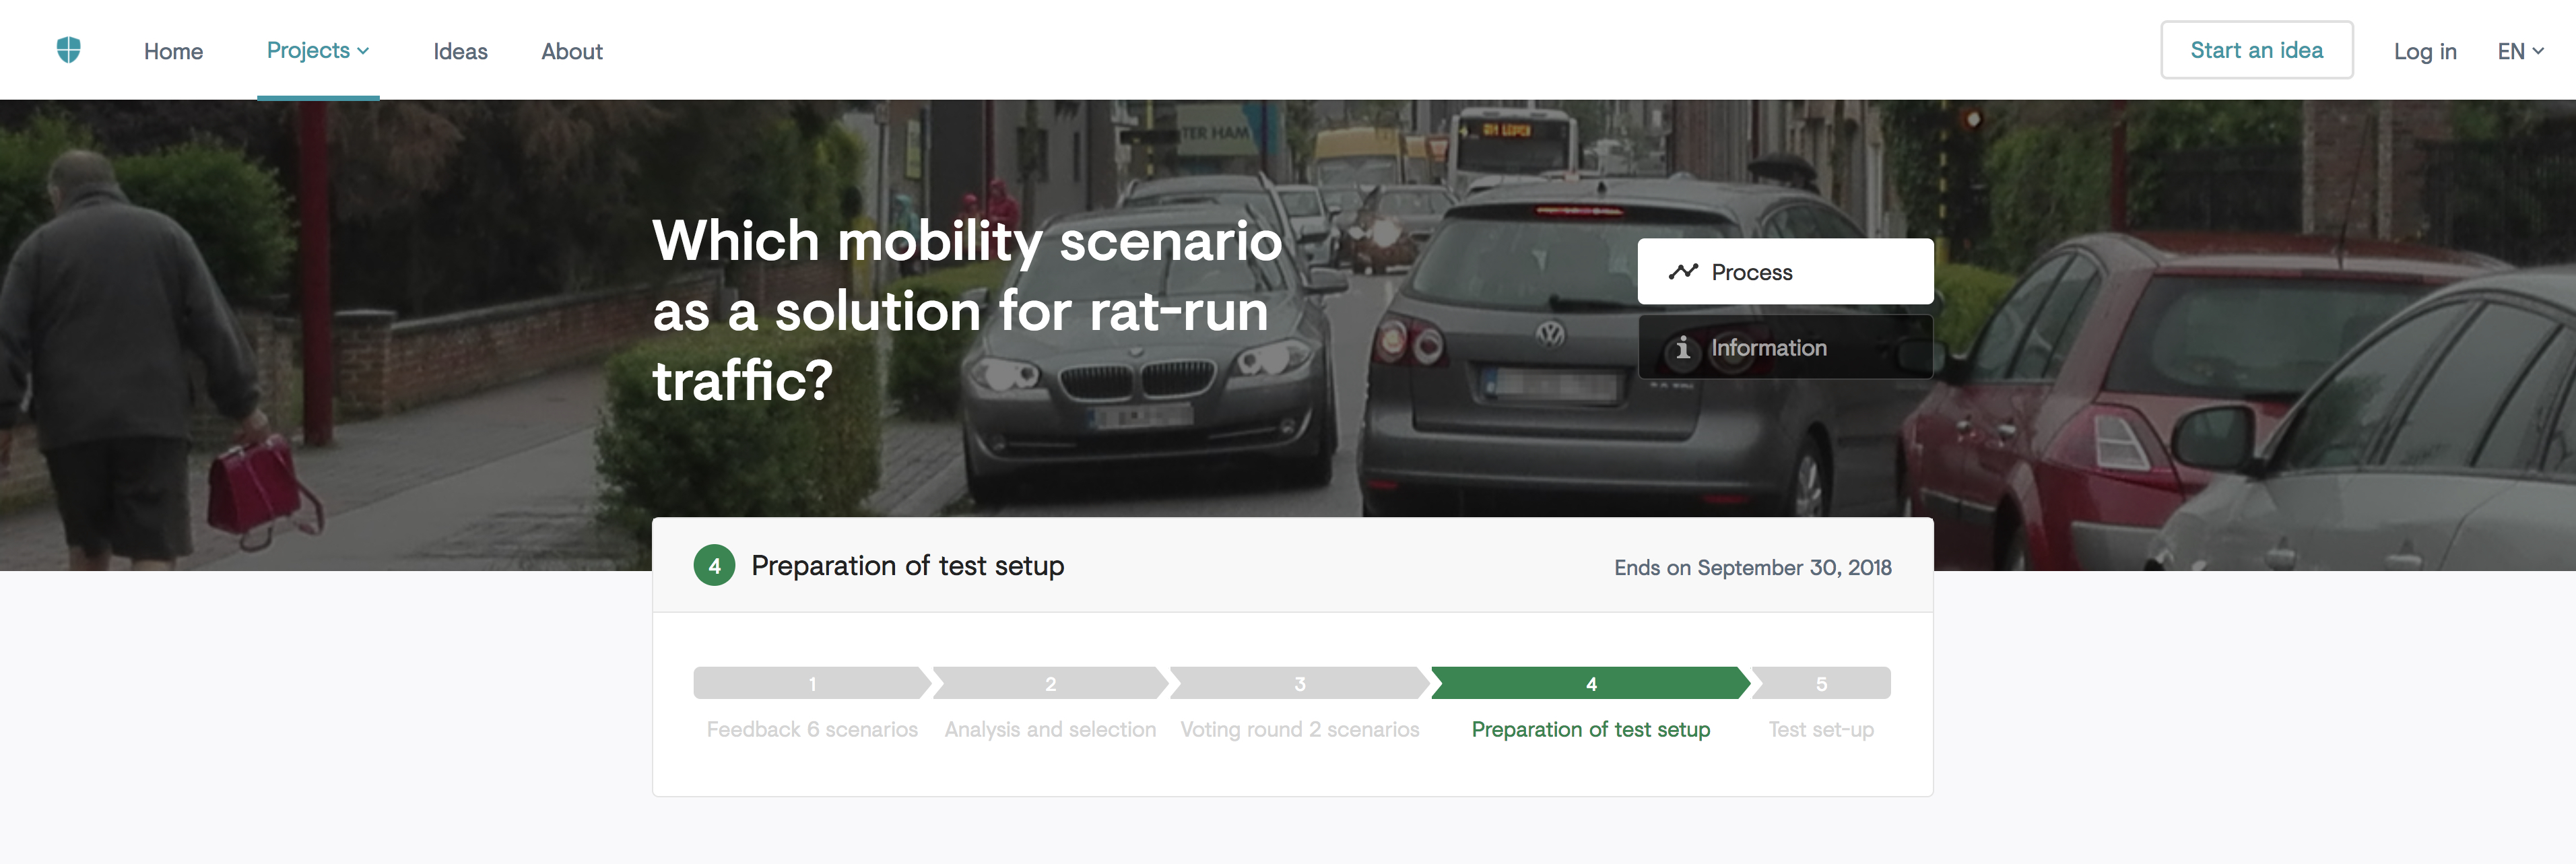
Task: Expand the Projects dropdown menu
Action: [317, 50]
